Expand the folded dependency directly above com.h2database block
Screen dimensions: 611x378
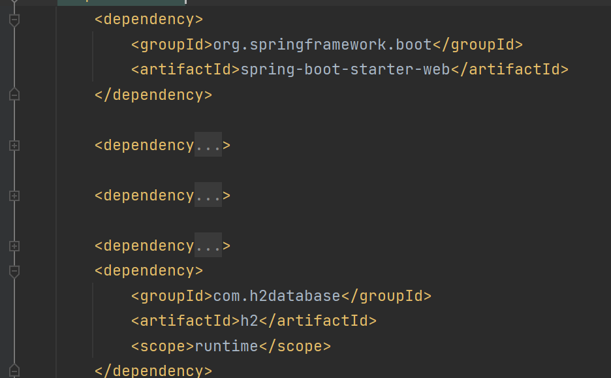14,246
